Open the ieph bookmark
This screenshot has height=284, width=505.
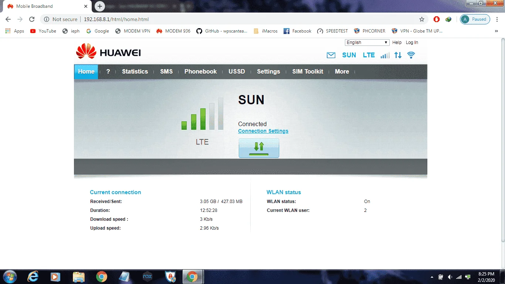[71, 31]
